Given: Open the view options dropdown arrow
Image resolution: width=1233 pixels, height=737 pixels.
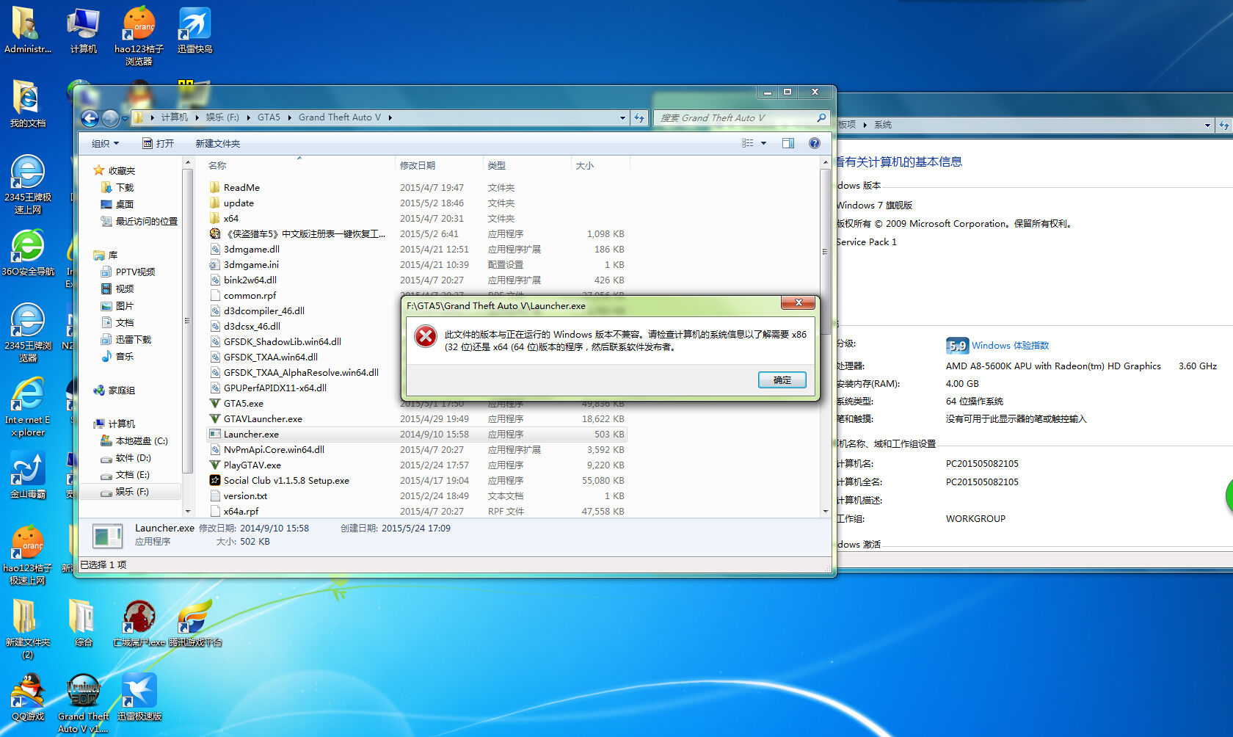Looking at the screenshot, I should 763,143.
